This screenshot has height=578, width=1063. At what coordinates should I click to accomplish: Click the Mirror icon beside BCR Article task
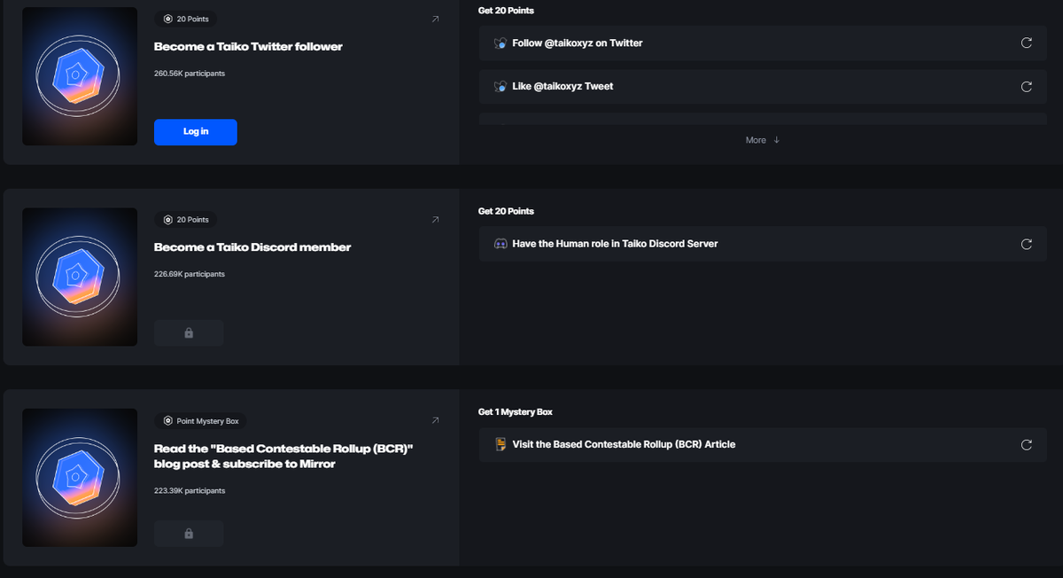pos(500,444)
